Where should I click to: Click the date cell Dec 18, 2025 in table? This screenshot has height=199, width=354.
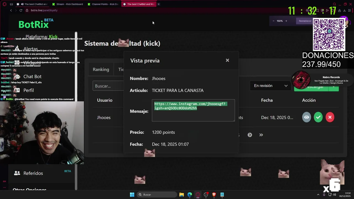click(277, 117)
